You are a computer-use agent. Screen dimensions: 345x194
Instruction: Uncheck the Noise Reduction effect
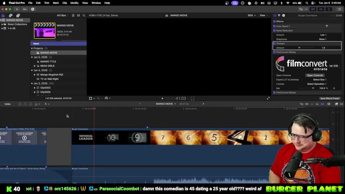[274, 30]
